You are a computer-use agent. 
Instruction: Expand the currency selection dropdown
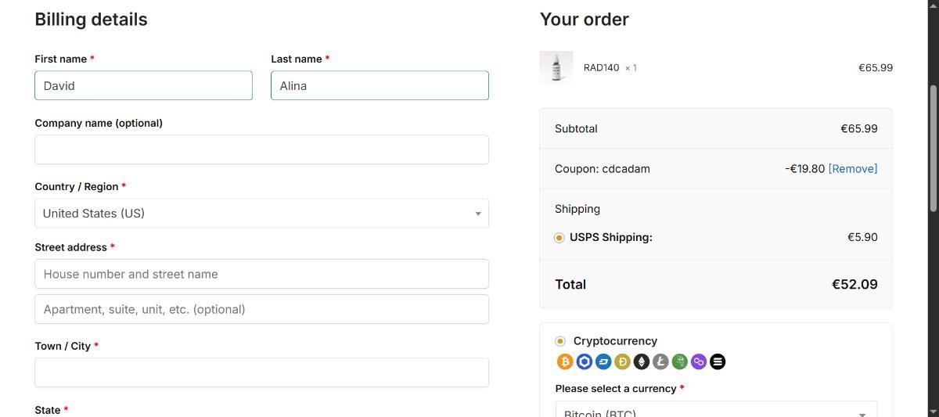pos(716,411)
